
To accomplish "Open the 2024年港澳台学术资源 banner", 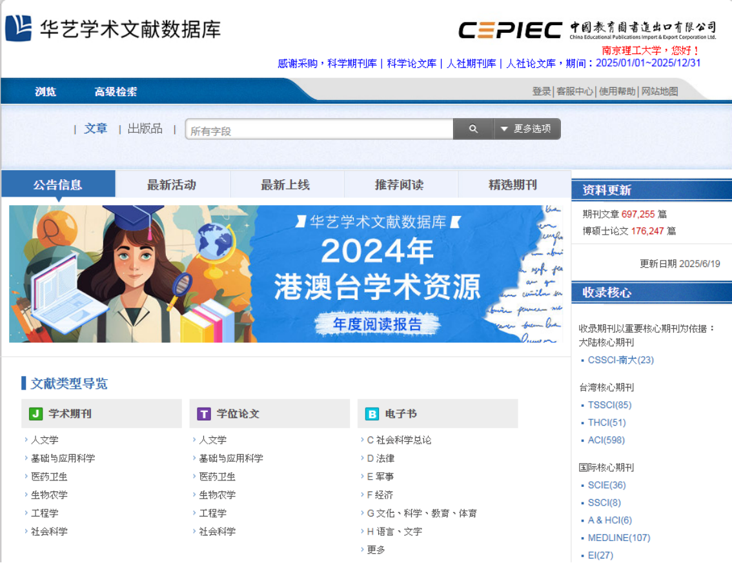I will pyautogui.click(x=286, y=274).
